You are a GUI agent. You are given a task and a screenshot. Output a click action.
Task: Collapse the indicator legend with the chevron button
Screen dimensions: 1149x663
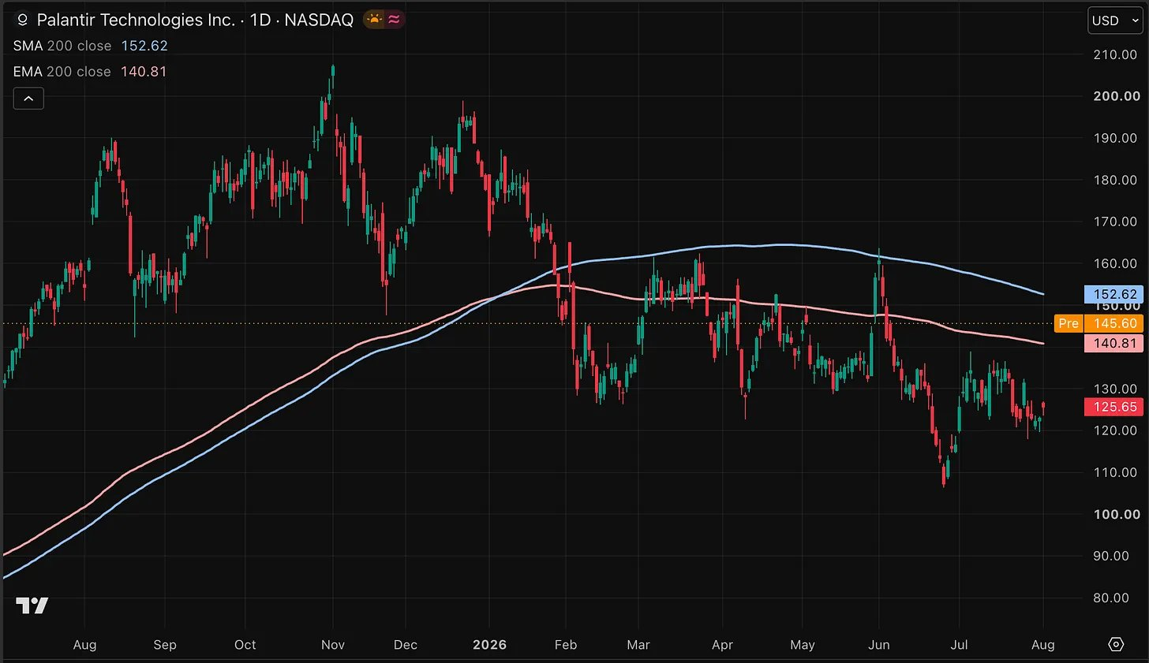pos(28,99)
